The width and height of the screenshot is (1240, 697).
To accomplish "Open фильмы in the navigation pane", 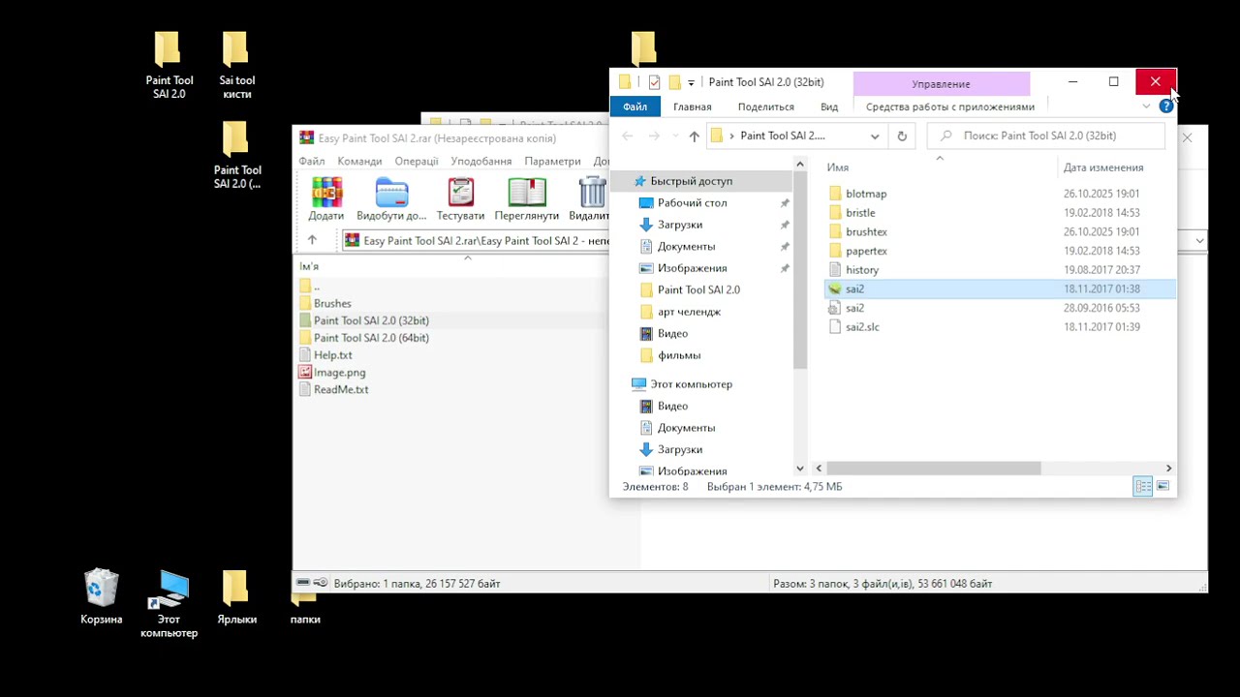I will tap(679, 355).
